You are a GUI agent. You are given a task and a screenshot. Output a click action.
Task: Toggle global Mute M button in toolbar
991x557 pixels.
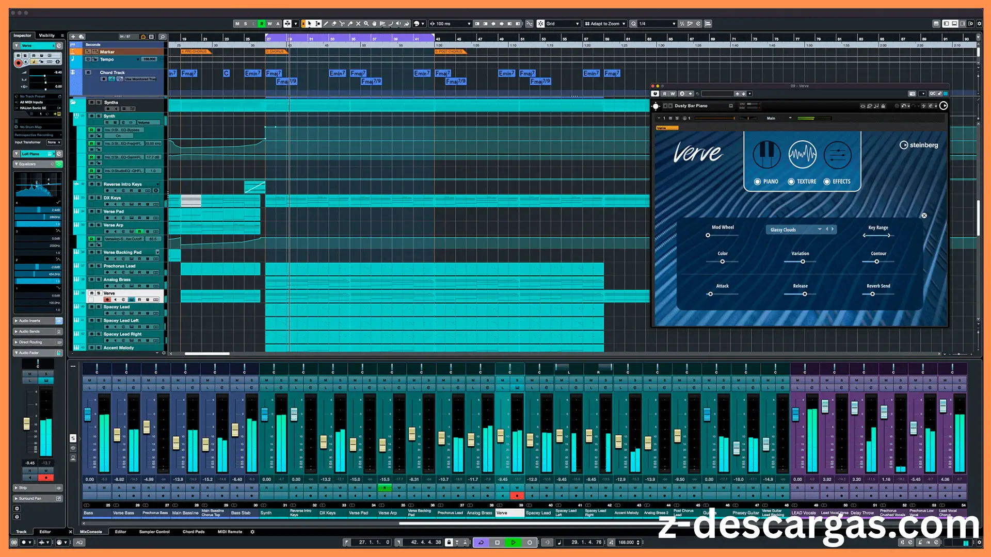(x=237, y=24)
